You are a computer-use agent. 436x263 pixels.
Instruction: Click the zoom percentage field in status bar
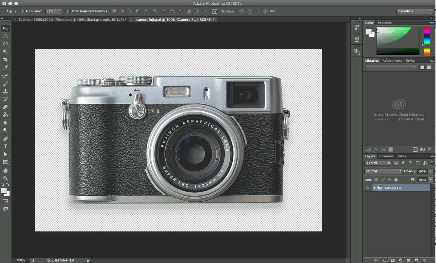pos(21,260)
